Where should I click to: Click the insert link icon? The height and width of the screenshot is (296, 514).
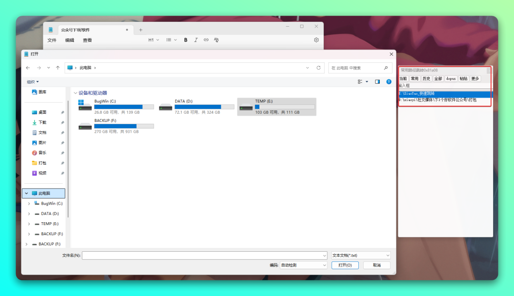click(x=206, y=40)
